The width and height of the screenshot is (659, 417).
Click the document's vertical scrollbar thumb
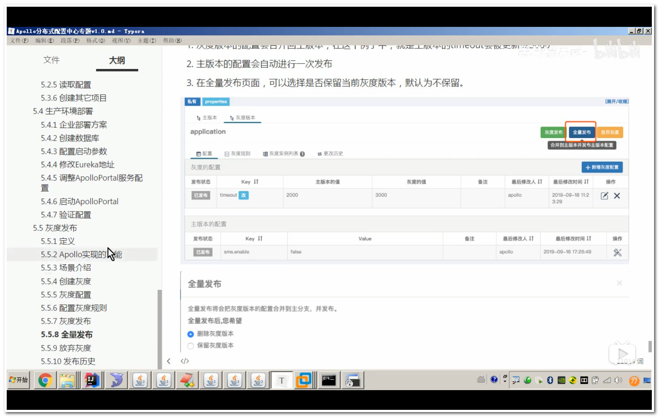pyautogui.click(x=650, y=346)
